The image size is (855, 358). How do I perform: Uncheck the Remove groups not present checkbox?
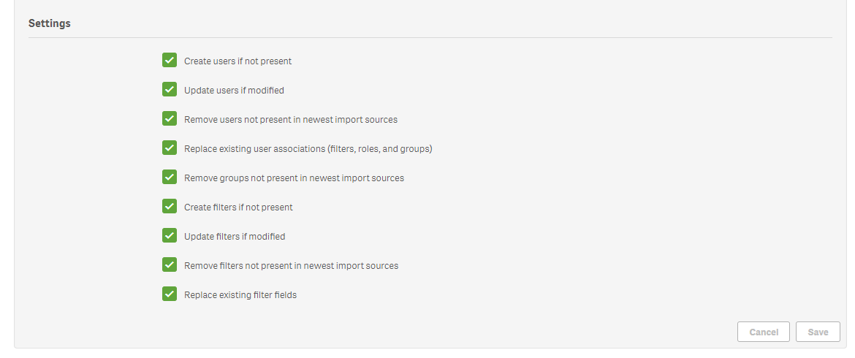[x=170, y=178]
